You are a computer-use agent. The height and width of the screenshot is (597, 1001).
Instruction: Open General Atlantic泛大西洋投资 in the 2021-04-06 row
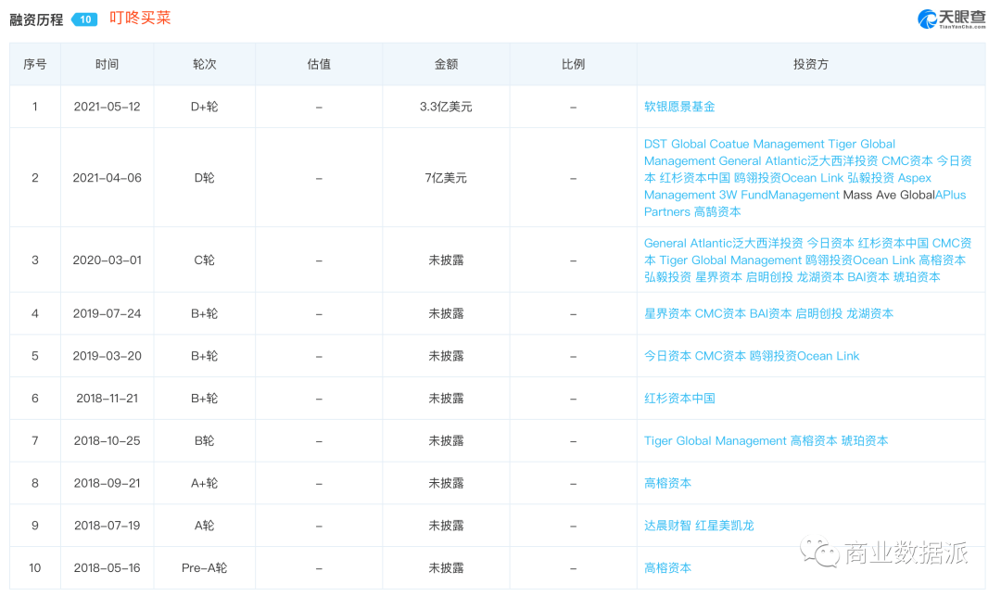(x=798, y=161)
